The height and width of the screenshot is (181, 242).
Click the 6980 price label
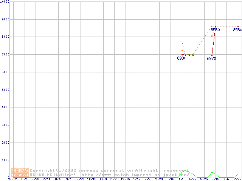[x=181, y=58]
